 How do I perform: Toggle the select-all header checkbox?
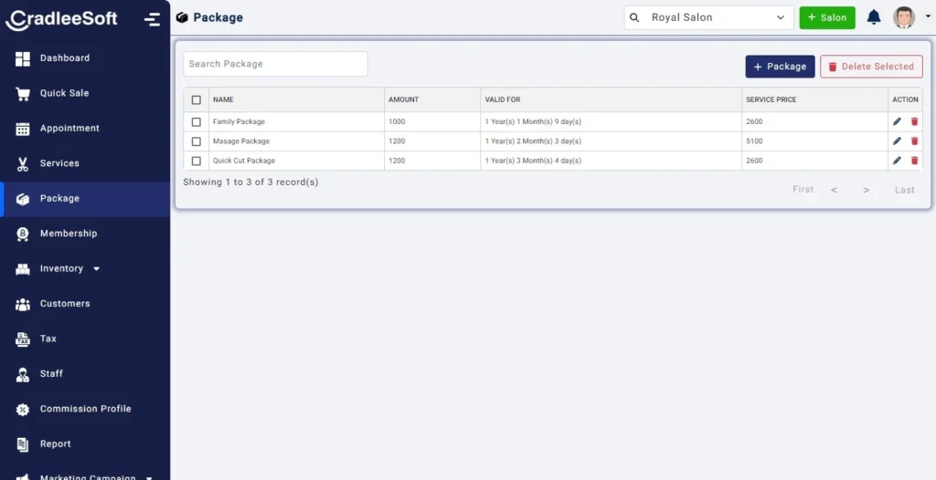click(196, 99)
